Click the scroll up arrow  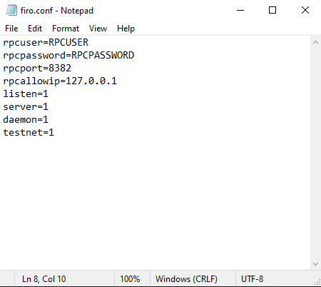(x=315, y=43)
